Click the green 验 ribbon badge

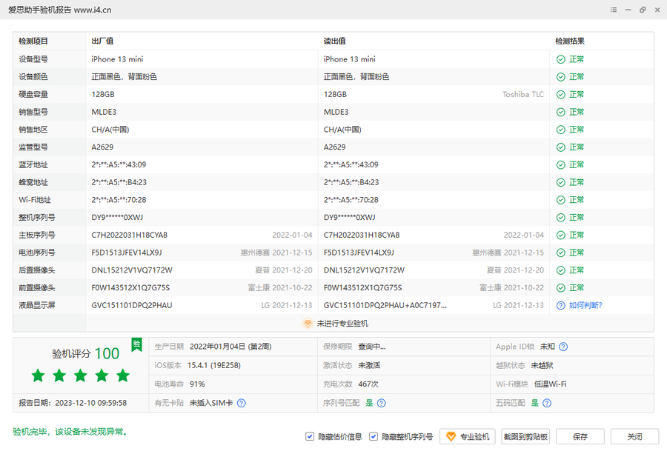136,344
